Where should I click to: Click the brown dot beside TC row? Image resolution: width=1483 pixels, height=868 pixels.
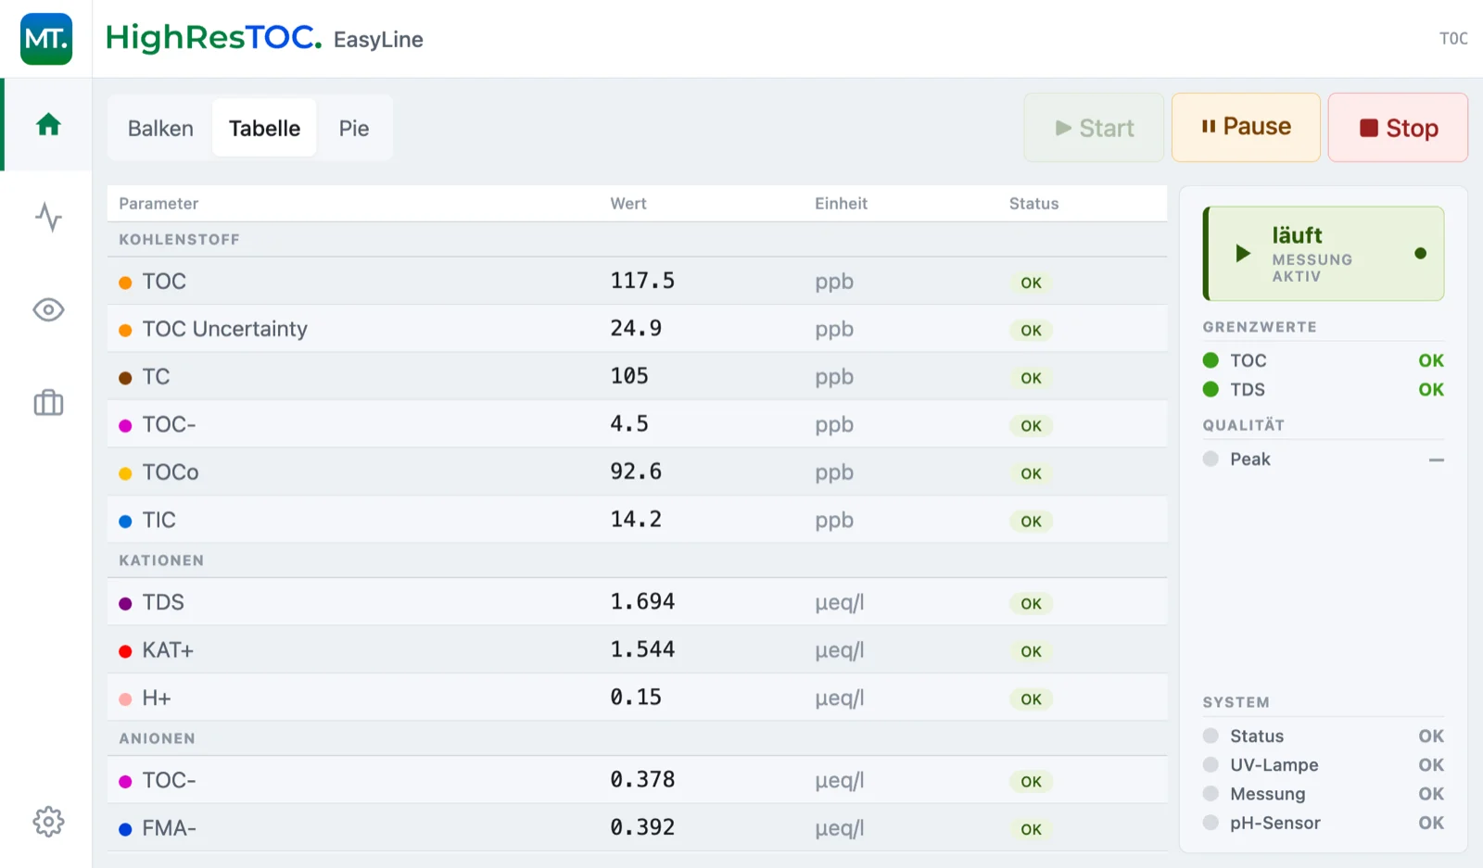pos(125,378)
